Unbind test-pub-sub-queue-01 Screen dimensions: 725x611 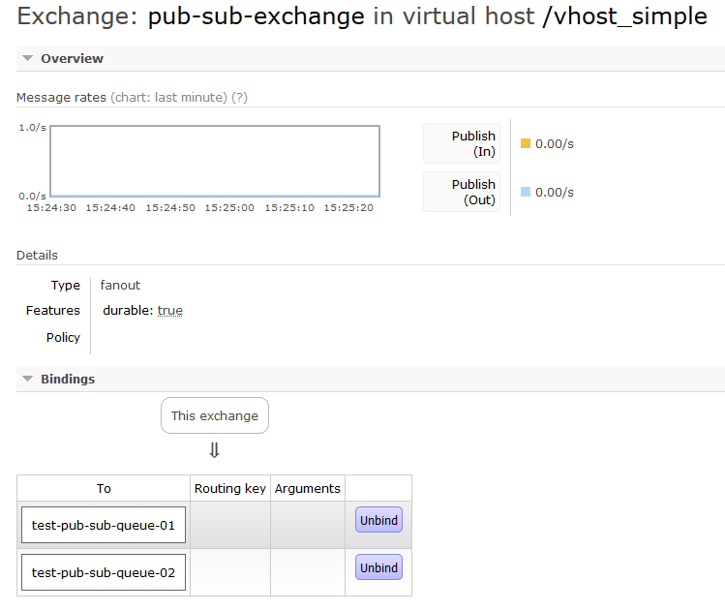(378, 520)
